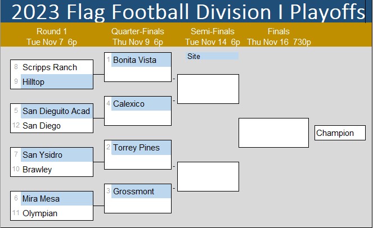Click the upper Semi-Finals empty box

[x=208, y=89]
